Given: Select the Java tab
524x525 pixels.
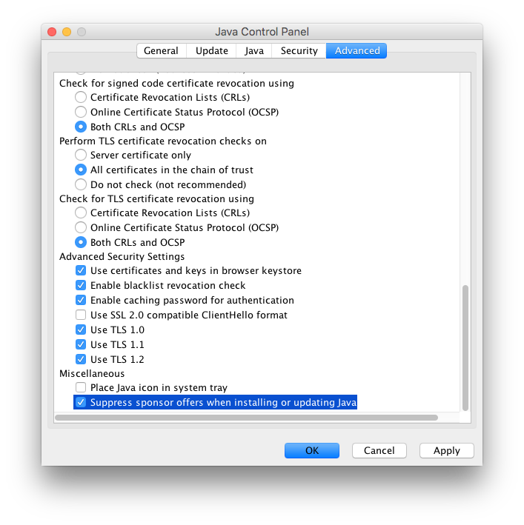Looking at the screenshot, I should (254, 50).
